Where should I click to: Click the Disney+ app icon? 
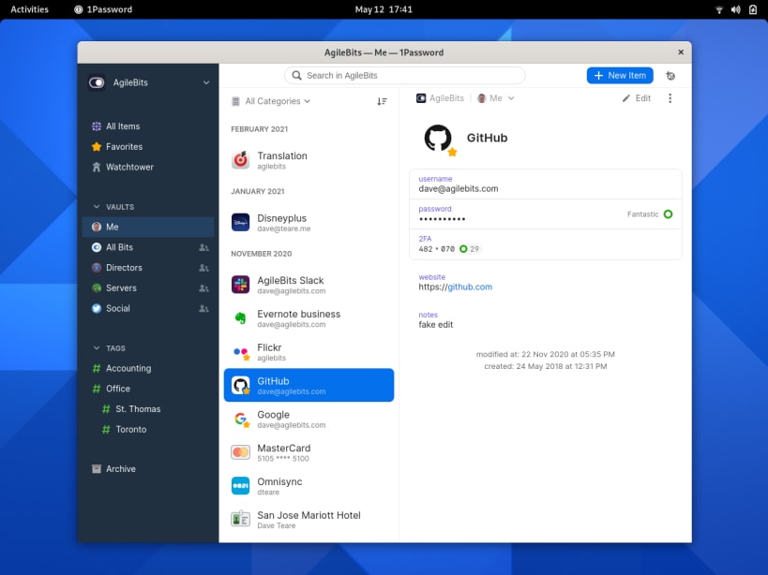[x=240, y=223]
